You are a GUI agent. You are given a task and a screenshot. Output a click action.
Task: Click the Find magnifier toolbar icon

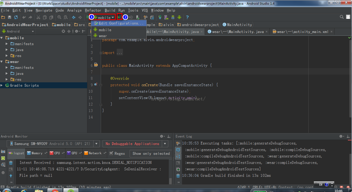[x=59, y=17]
